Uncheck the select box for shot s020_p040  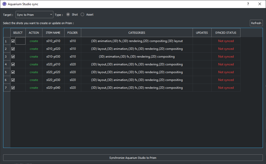coord(13,88)
